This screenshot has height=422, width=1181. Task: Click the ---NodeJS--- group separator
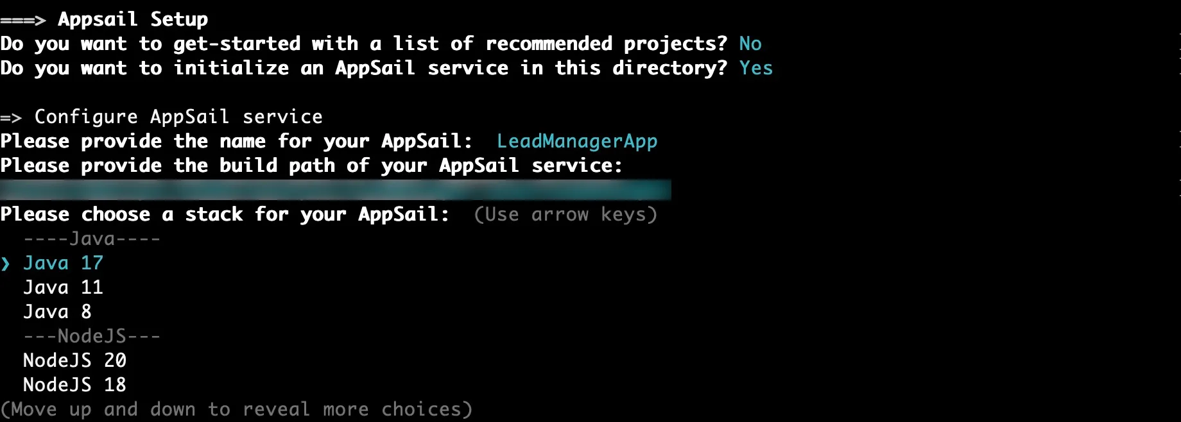tap(92, 336)
